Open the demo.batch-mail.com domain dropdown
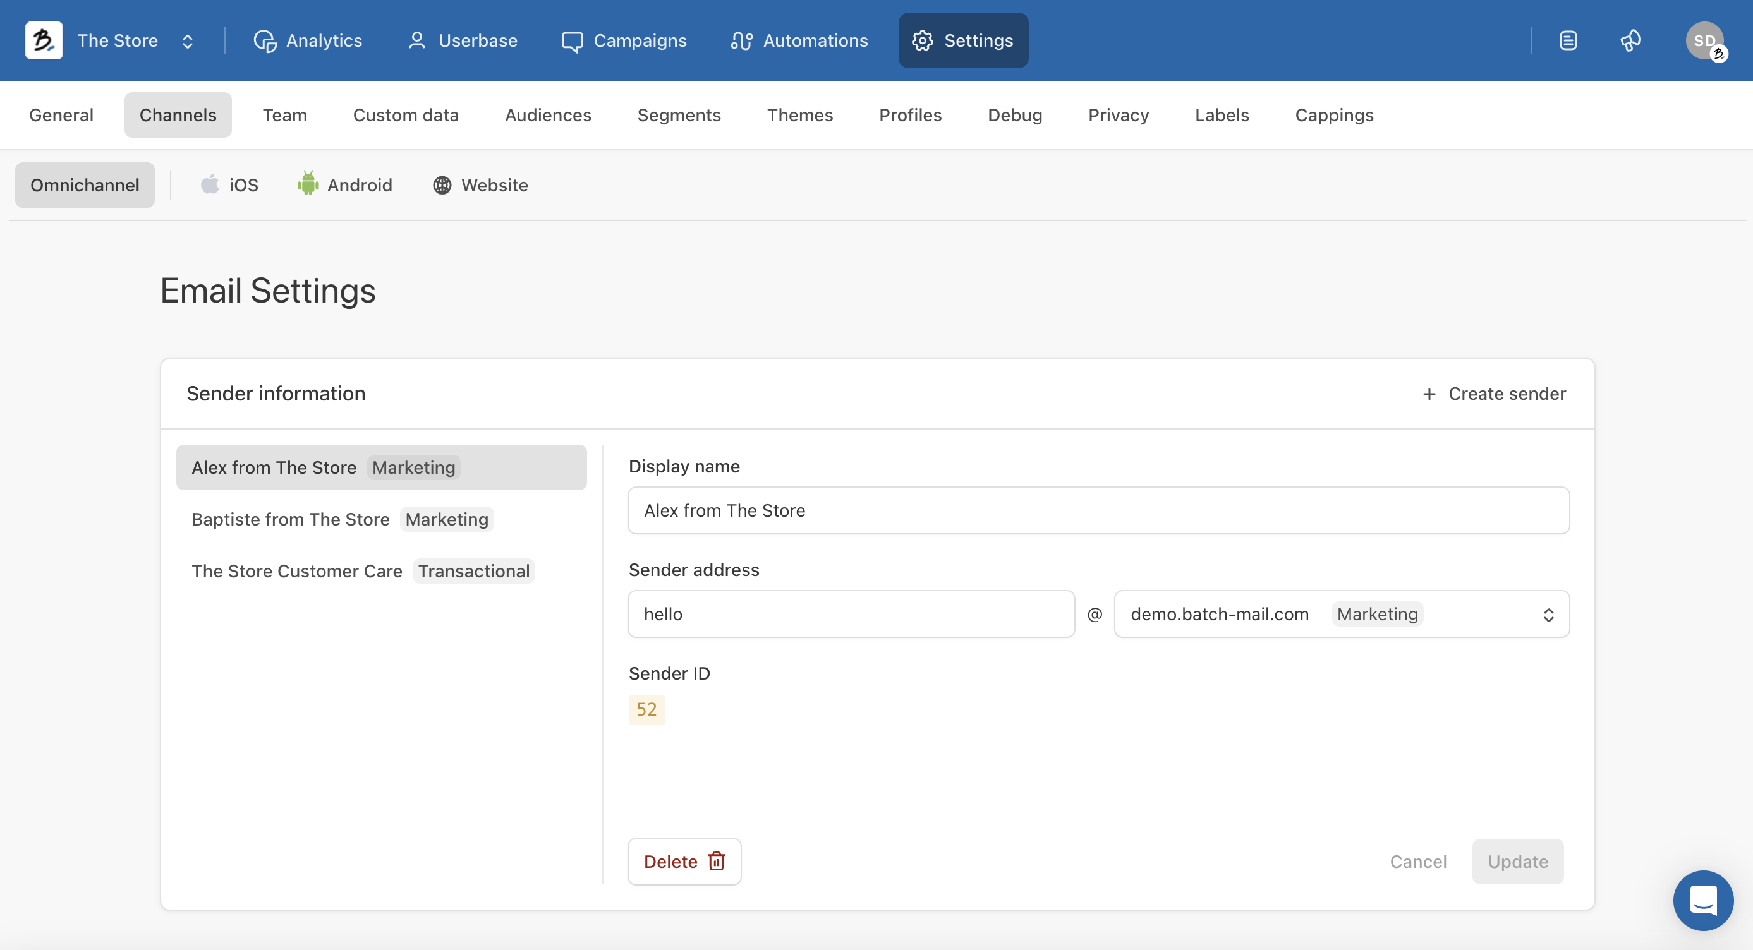The height and width of the screenshot is (950, 1753). [x=1341, y=613]
